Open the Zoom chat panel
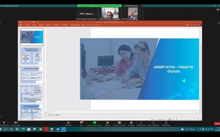Screen dimensions: 220x137 point(81,123)
